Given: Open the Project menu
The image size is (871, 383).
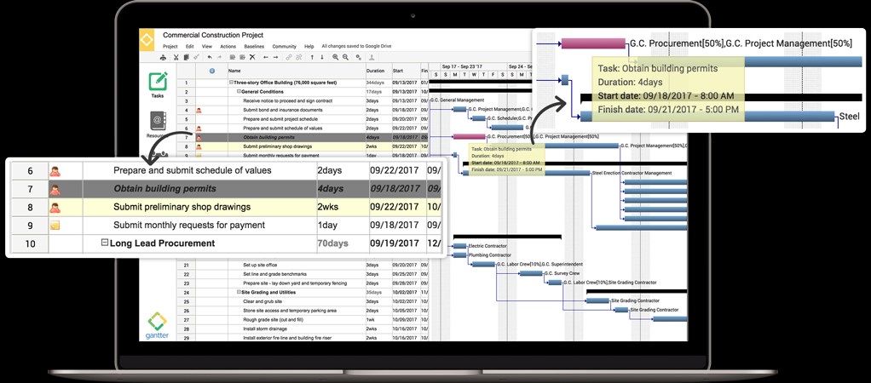Looking at the screenshot, I should (170, 47).
